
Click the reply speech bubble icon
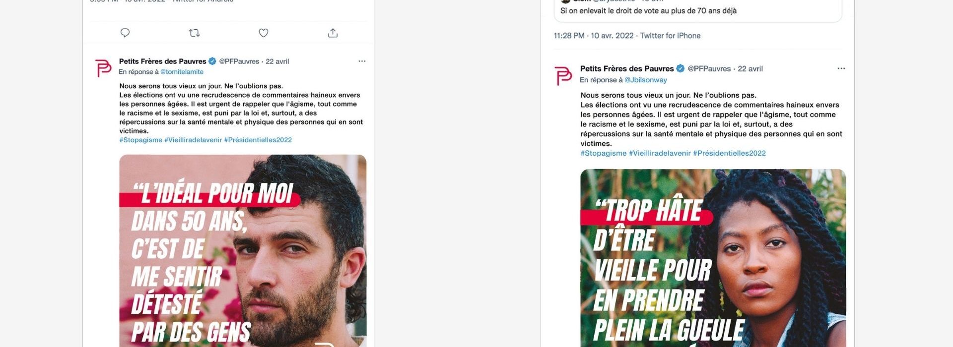click(x=125, y=33)
